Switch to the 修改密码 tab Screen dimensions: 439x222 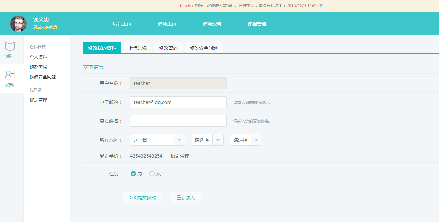(x=168, y=48)
